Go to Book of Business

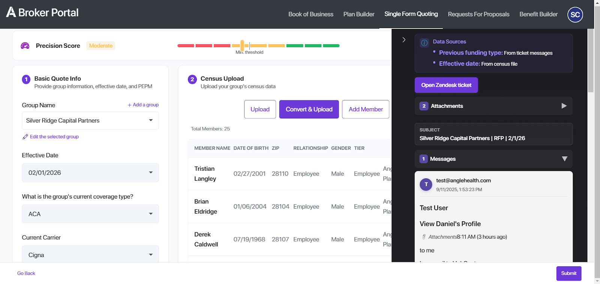(x=311, y=14)
